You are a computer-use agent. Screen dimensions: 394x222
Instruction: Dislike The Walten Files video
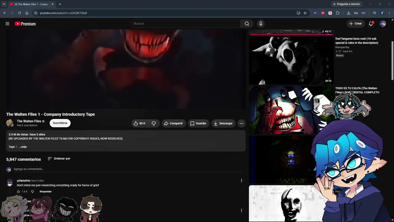154,123
